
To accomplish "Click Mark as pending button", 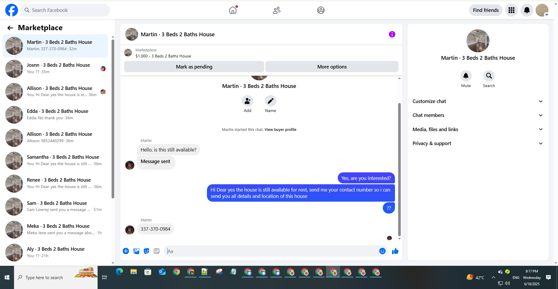I will [x=194, y=67].
